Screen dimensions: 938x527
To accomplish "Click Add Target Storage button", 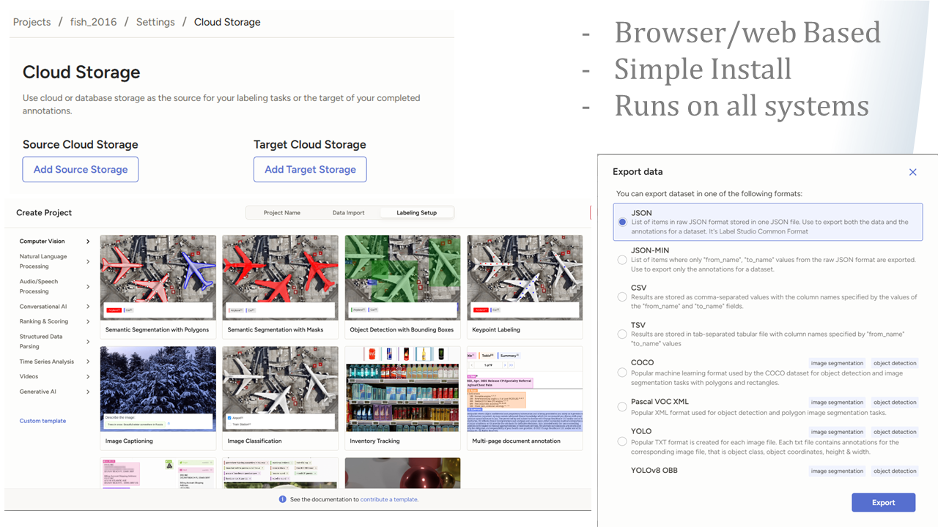I will click(x=310, y=169).
